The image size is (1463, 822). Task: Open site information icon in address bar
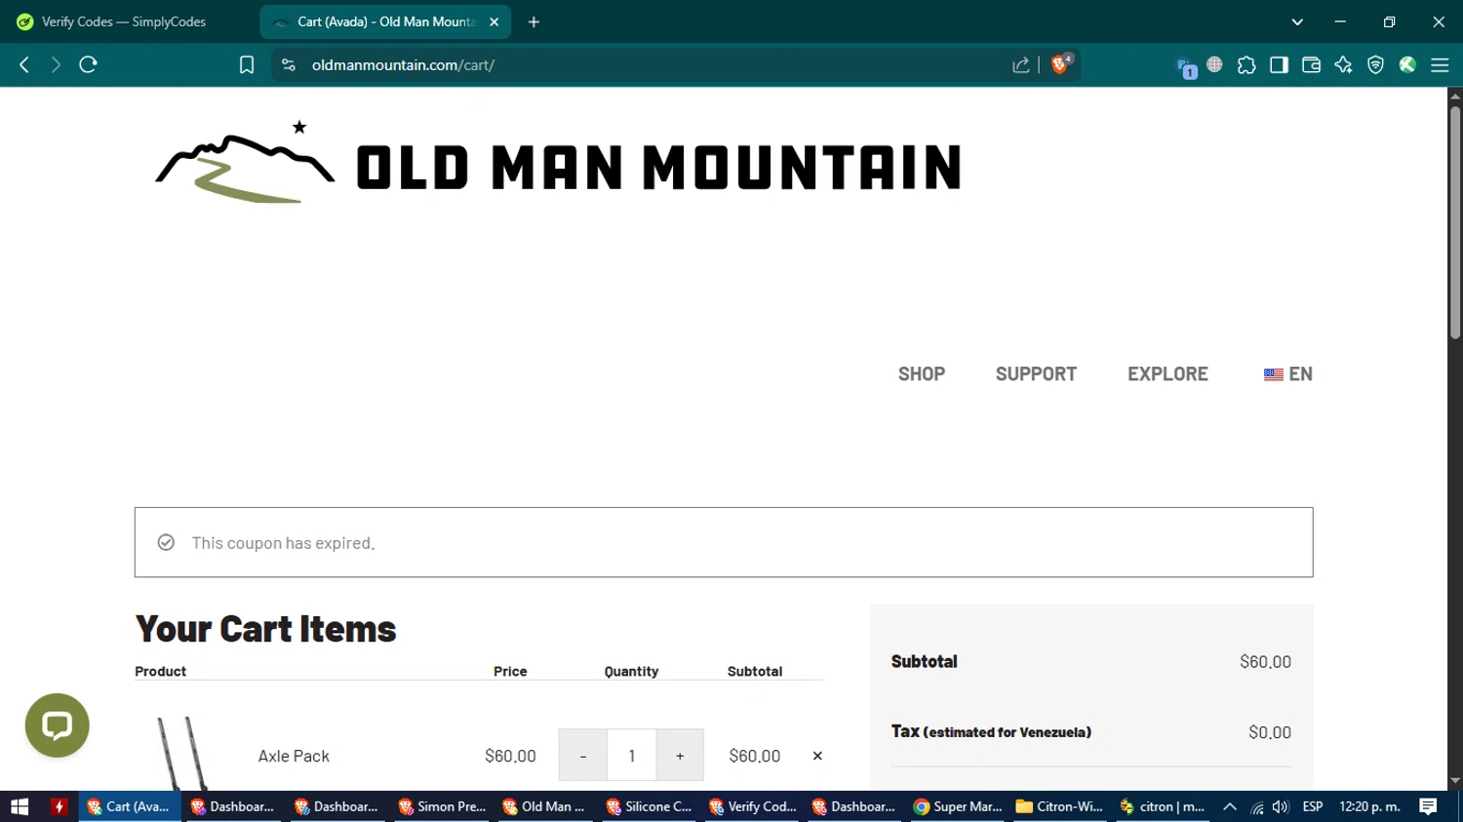click(288, 64)
